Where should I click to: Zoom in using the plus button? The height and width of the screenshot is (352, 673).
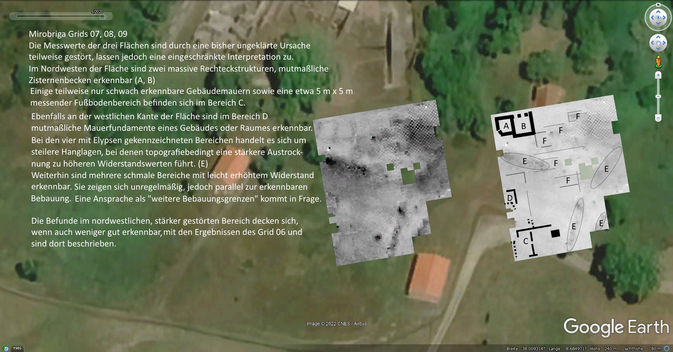(x=658, y=75)
